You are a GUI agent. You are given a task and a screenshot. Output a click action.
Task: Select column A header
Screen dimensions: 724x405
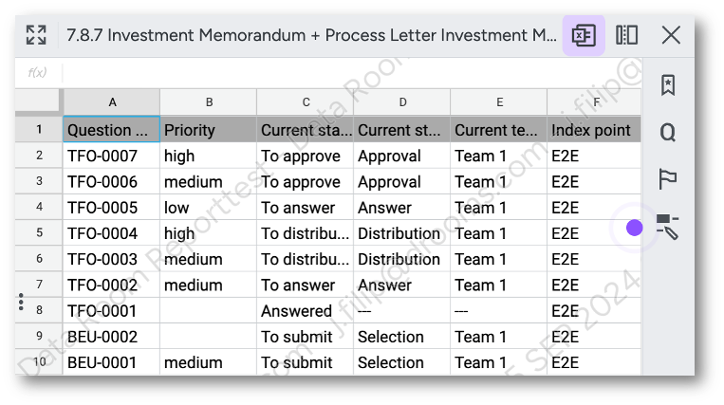(112, 102)
